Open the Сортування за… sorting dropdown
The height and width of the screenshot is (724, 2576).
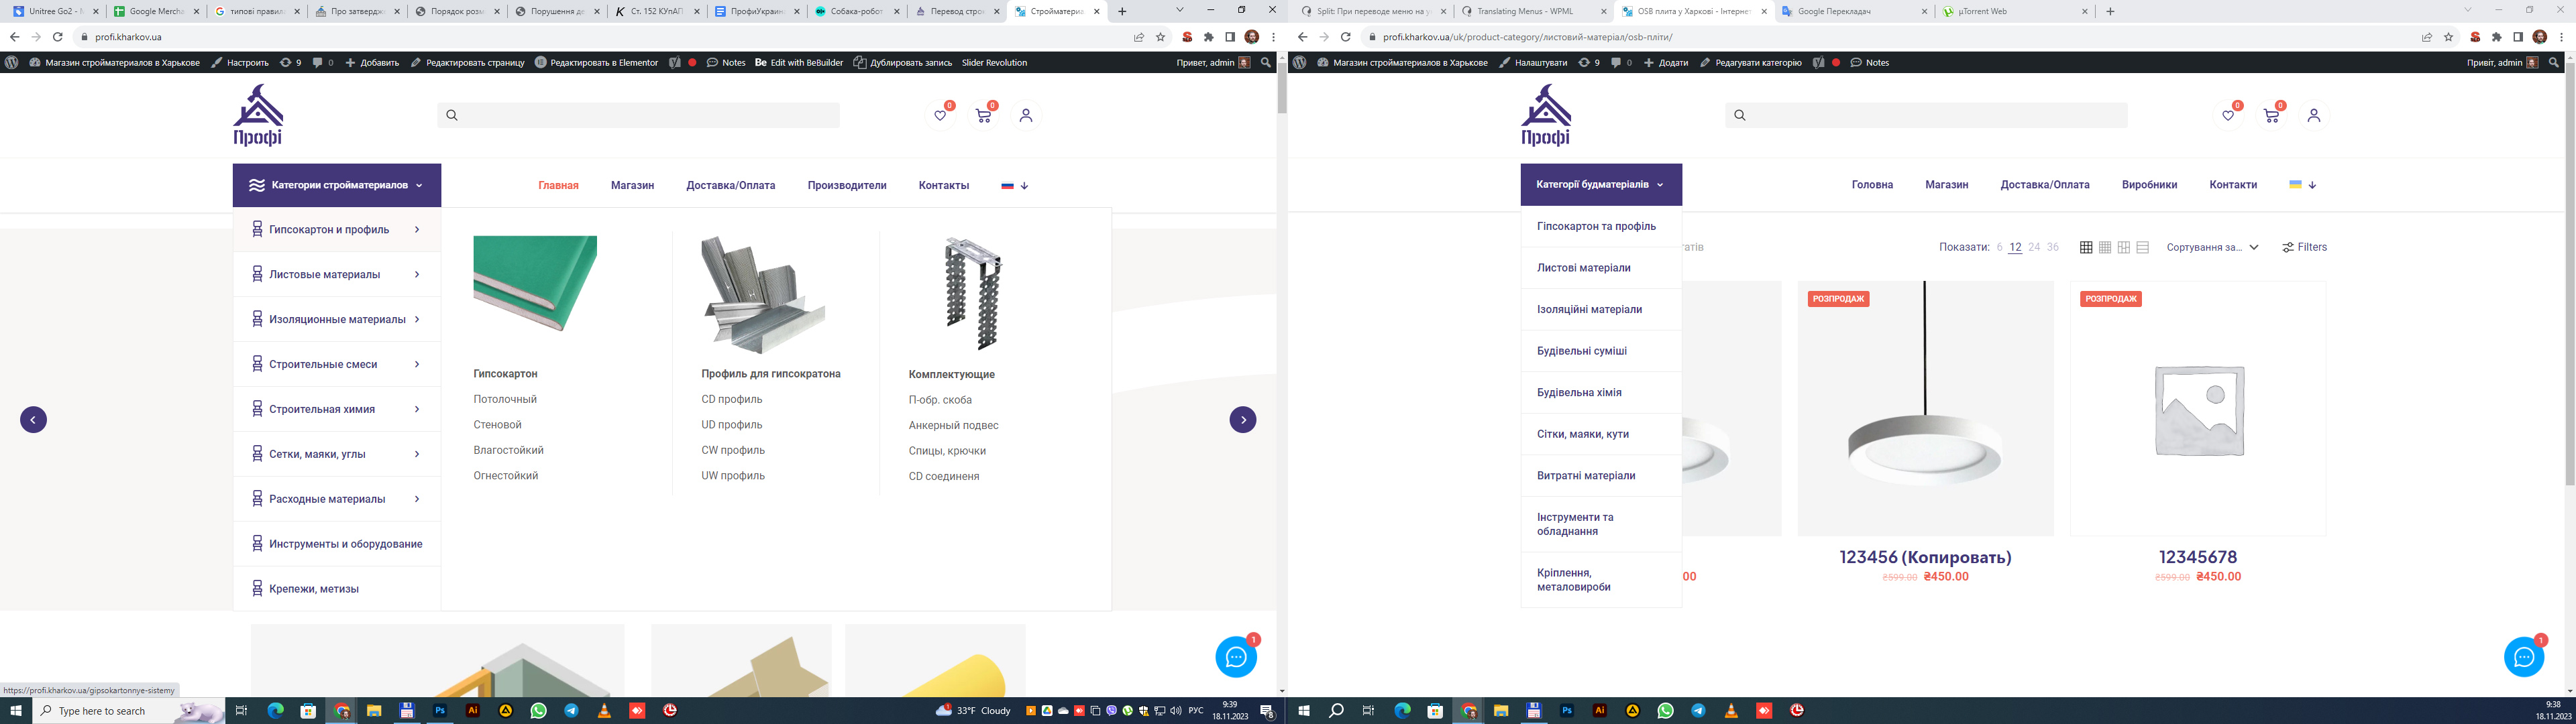click(2212, 247)
